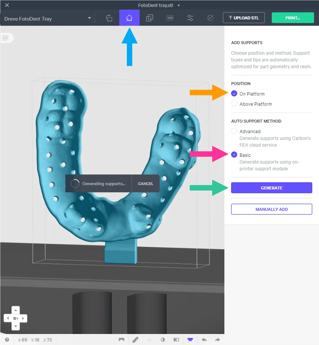Toggle the purple platform display icon
The width and height of the screenshot is (319, 345).
pyautogui.click(x=190, y=340)
